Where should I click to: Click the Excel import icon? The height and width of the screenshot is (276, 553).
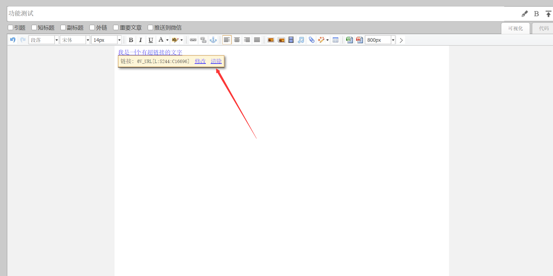tap(349, 40)
